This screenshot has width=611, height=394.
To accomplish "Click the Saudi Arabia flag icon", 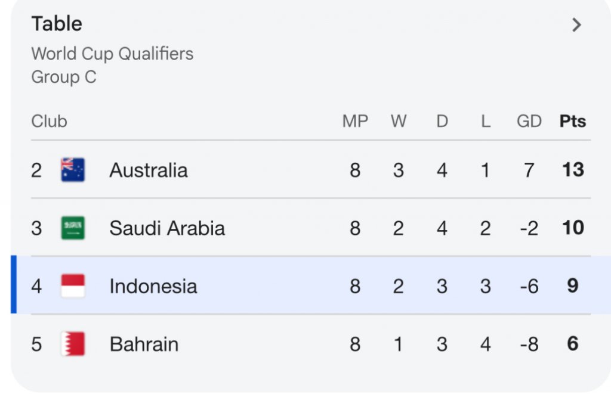I will point(73,228).
